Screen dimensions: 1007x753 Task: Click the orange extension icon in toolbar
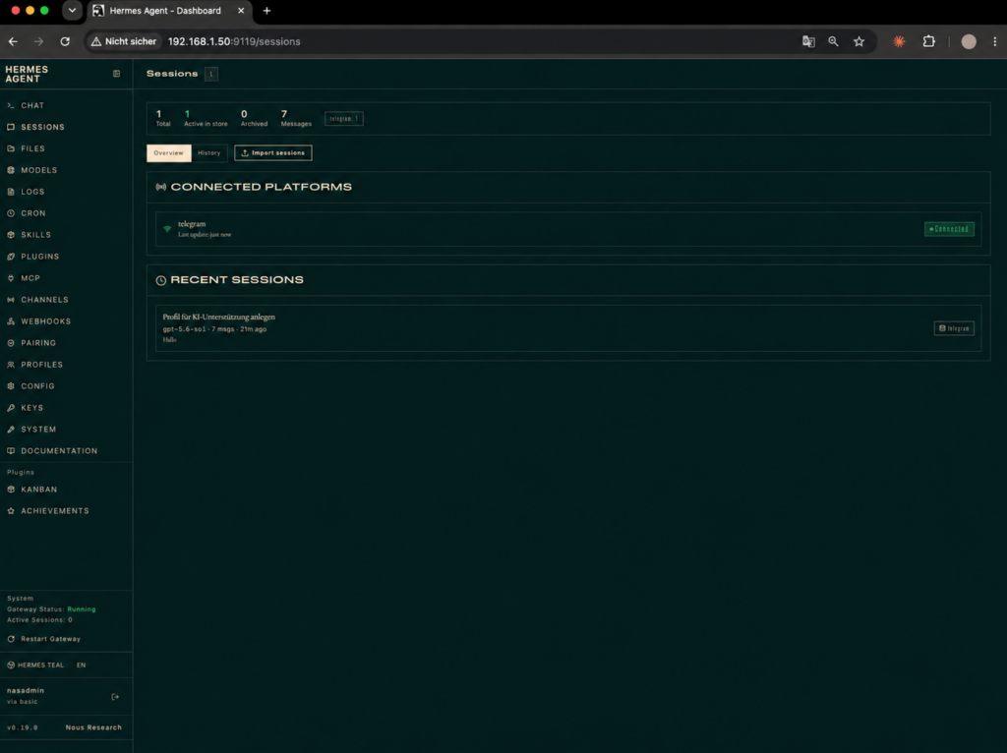899,41
